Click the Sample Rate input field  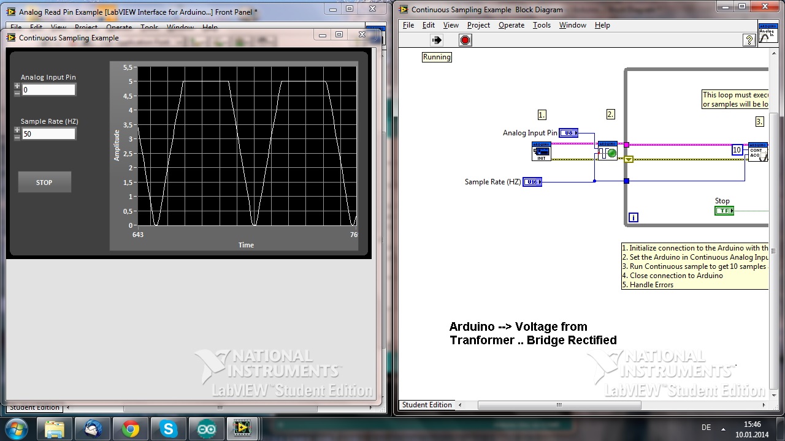point(48,134)
